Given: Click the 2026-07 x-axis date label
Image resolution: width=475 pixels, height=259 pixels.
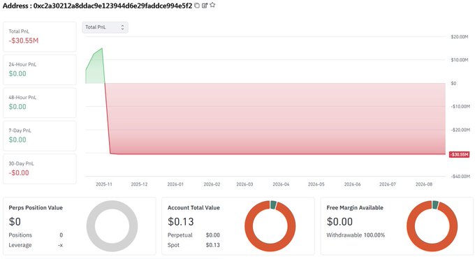Looking at the screenshot, I should [x=388, y=184].
